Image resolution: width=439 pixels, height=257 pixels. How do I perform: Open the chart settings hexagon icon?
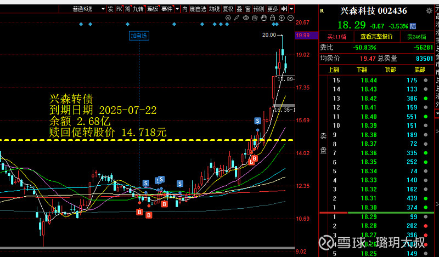tap(228, 18)
